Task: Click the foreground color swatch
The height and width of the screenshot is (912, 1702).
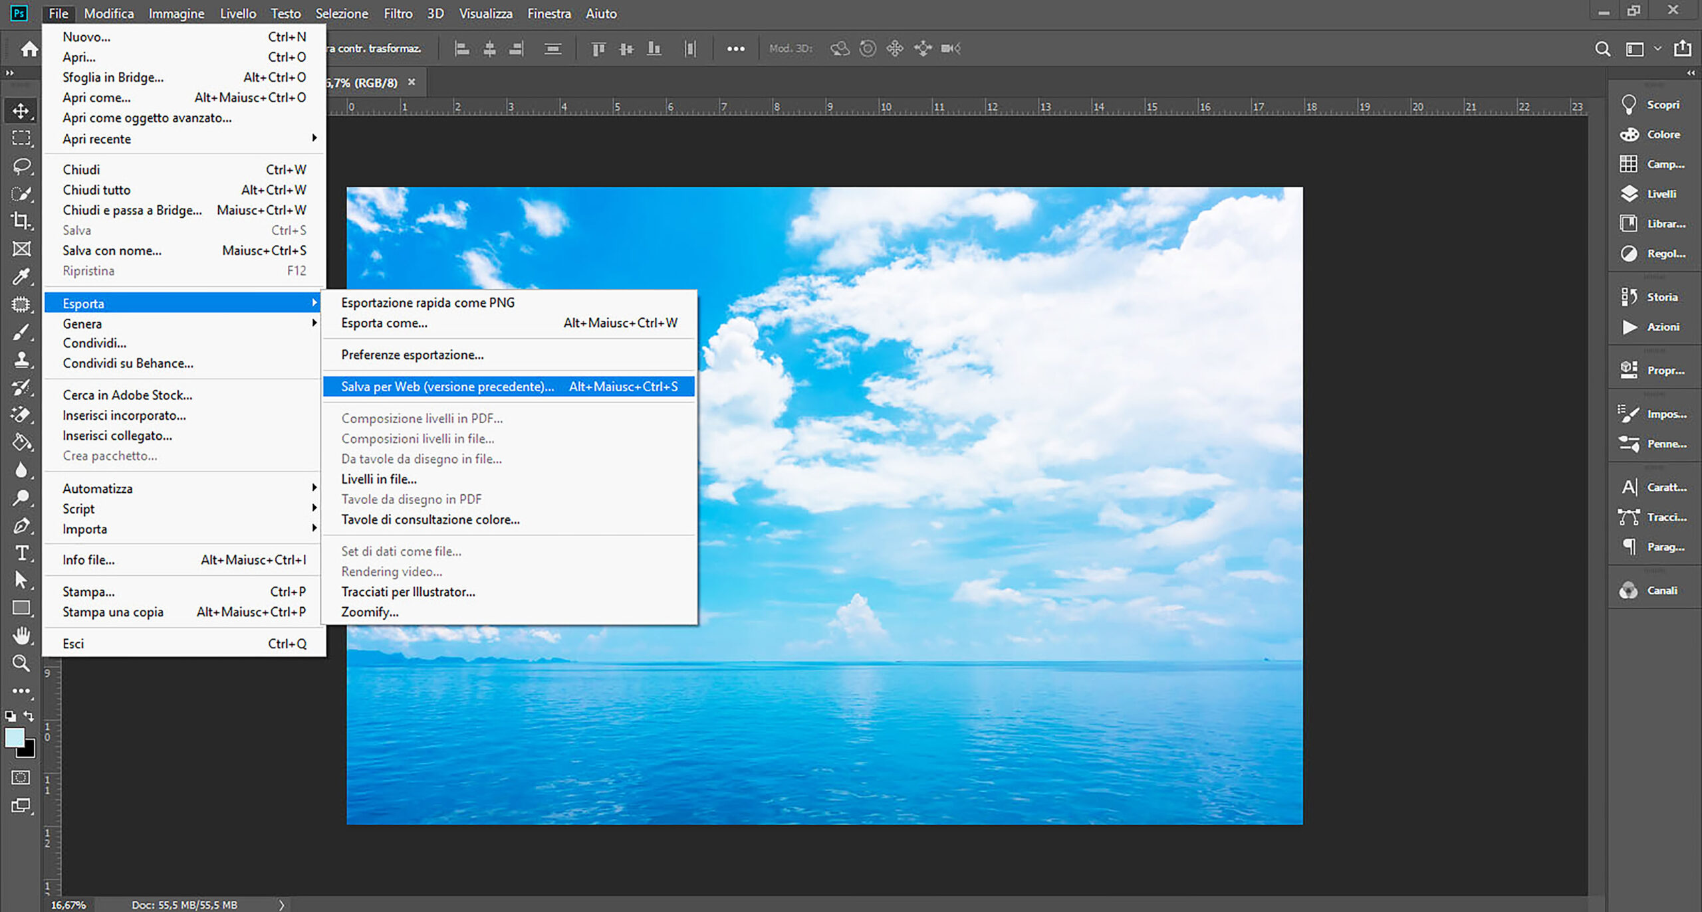Action: (x=14, y=738)
